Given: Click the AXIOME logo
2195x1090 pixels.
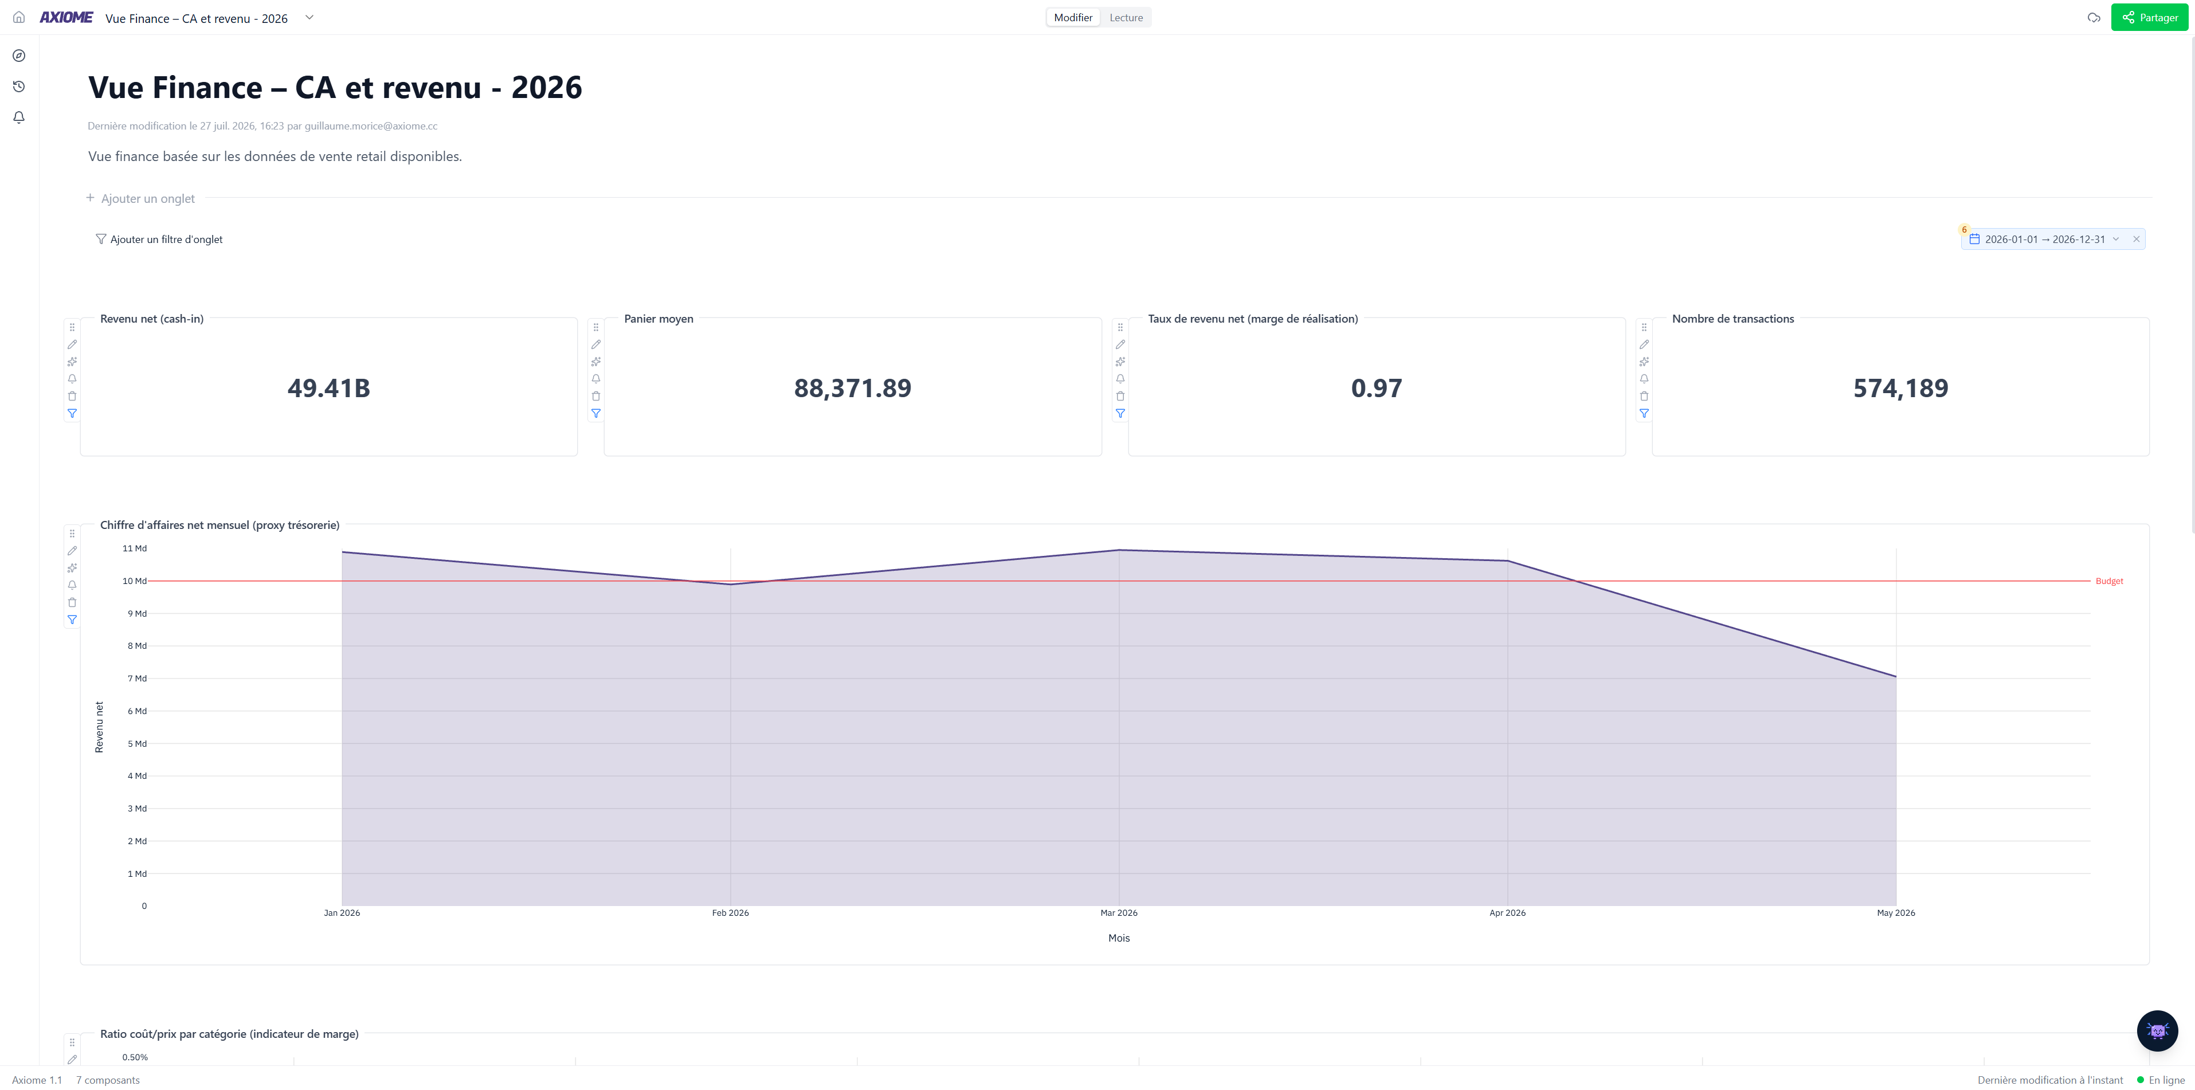Looking at the screenshot, I should tap(66, 17).
